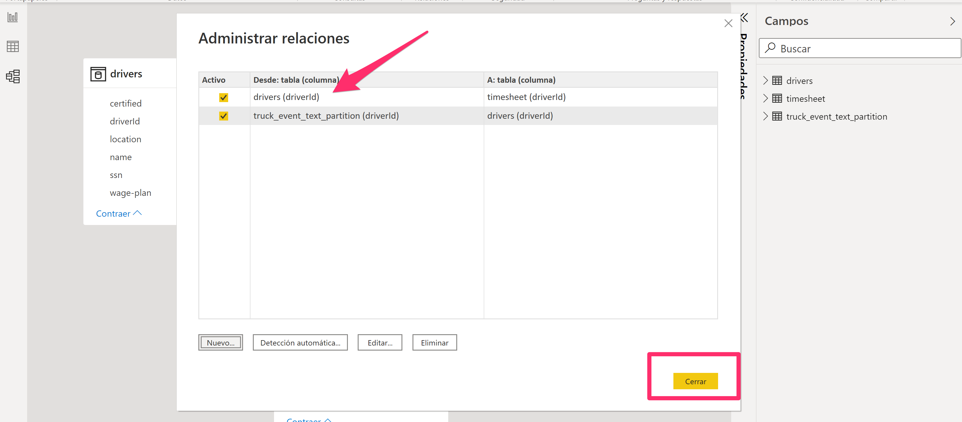
Task: Expand truck_event_text_partition in Campos
Action: pos(765,116)
